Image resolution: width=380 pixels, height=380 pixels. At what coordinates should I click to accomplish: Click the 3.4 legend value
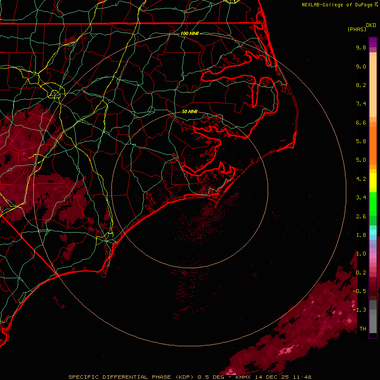tap(361, 198)
